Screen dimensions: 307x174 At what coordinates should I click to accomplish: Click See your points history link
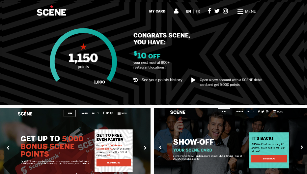click(162, 80)
